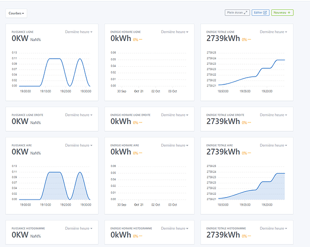The width and height of the screenshot is (310, 247).
Task: Click the Energie Horaire Aire empty chart
Action: pos(149,185)
